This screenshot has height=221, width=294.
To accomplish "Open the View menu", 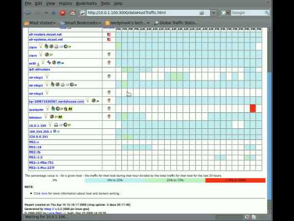I will click(50, 4).
